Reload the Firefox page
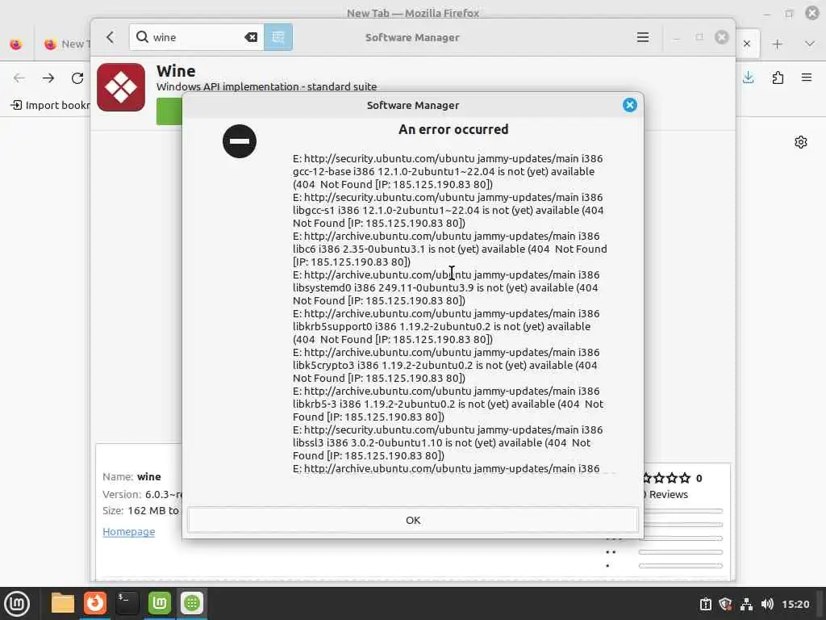The width and height of the screenshot is (826, 620). coord(77,78)
